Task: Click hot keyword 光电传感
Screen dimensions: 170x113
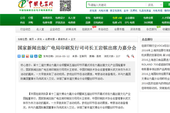Action: (158, 10)
